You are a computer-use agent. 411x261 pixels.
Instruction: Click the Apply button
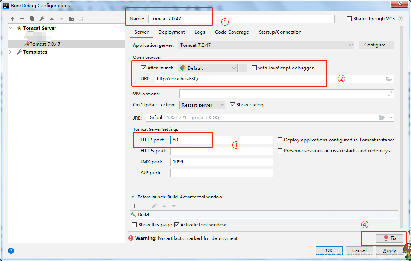[x=390, y=250]
